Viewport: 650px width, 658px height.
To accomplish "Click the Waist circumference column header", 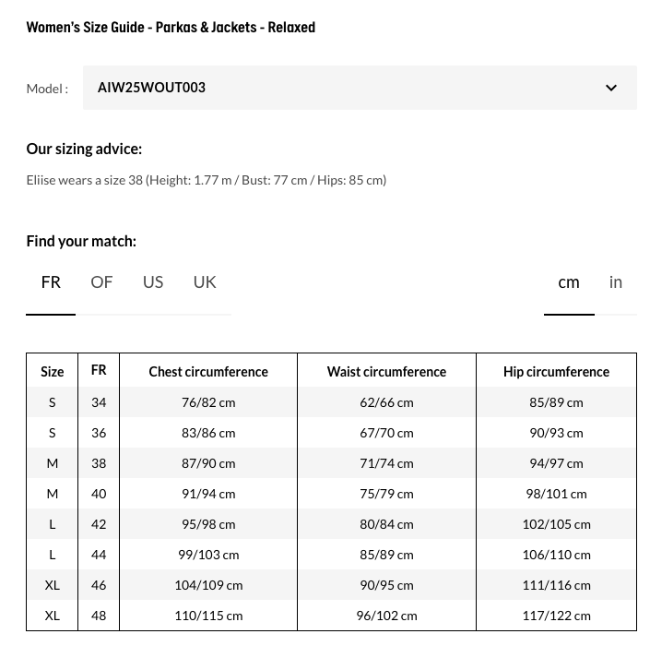I will click(x=386, y=372).
